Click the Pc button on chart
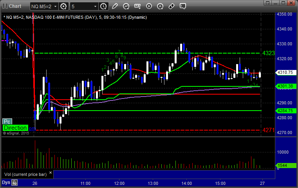The width and height of the screenshot is (298, 188). [x=7, y=122]
